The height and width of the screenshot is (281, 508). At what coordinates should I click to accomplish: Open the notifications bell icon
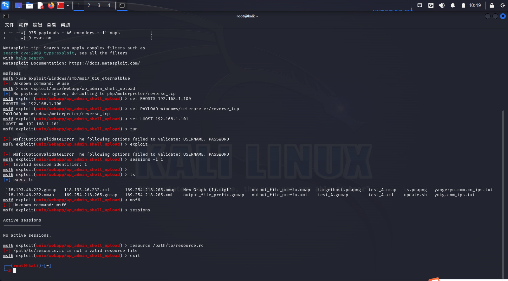[x=453, y=5]
